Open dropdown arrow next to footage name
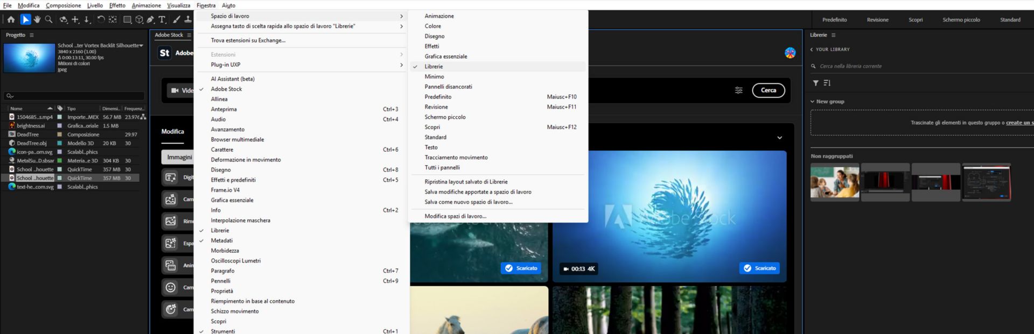Screen dimensions: 1034x334 click(x=142, y=46)
